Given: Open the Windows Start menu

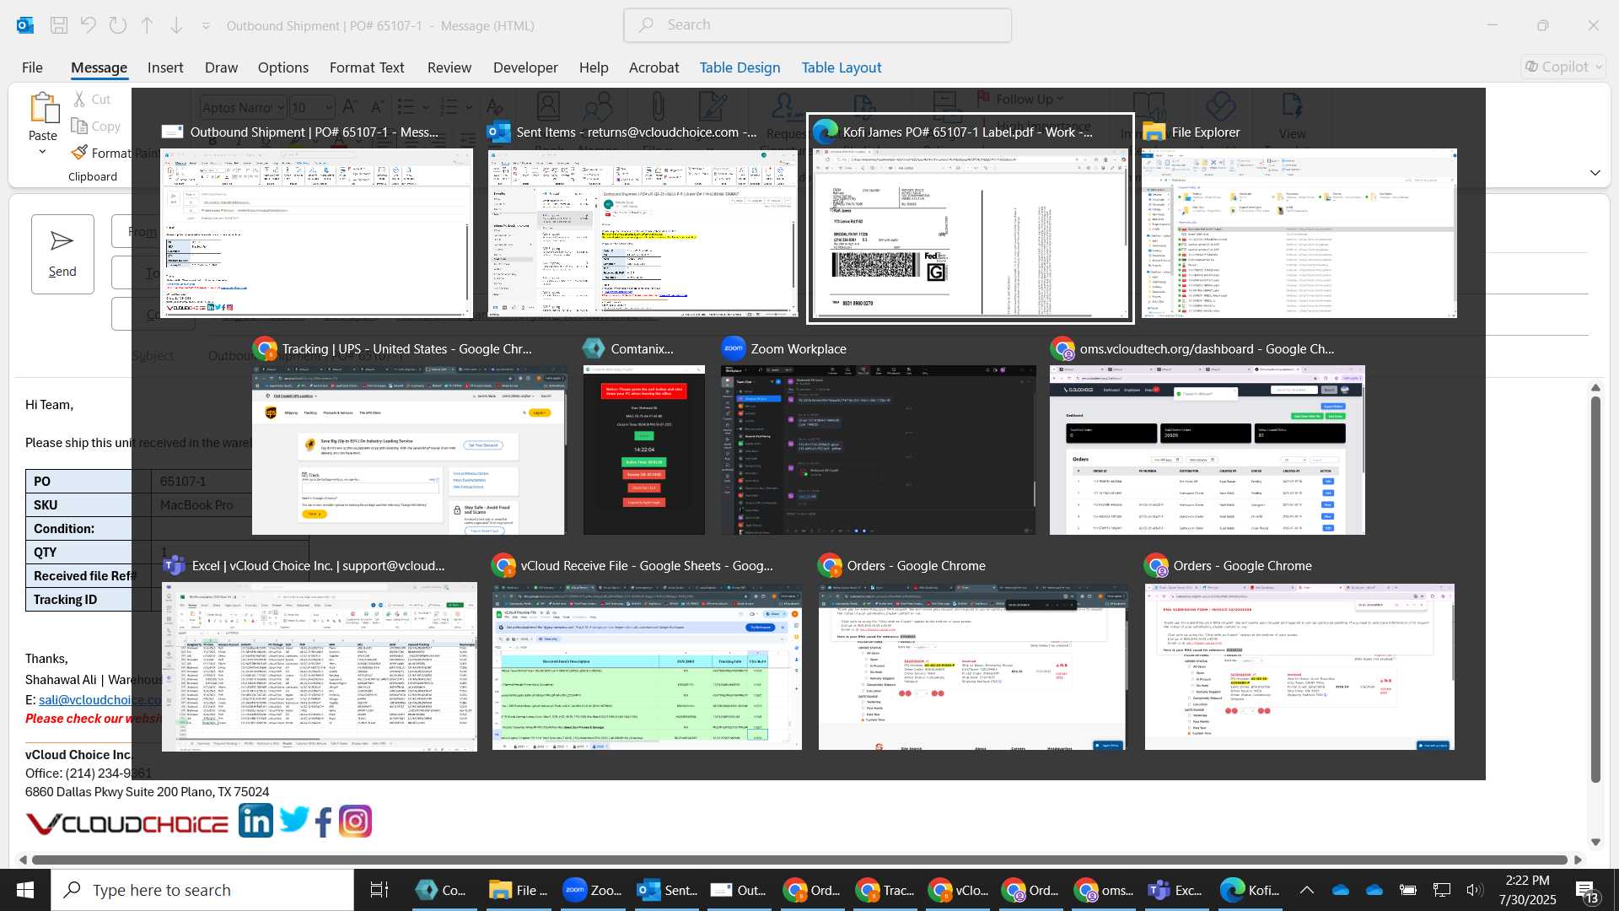Looking at the screenshot, I should coord(25,890).
